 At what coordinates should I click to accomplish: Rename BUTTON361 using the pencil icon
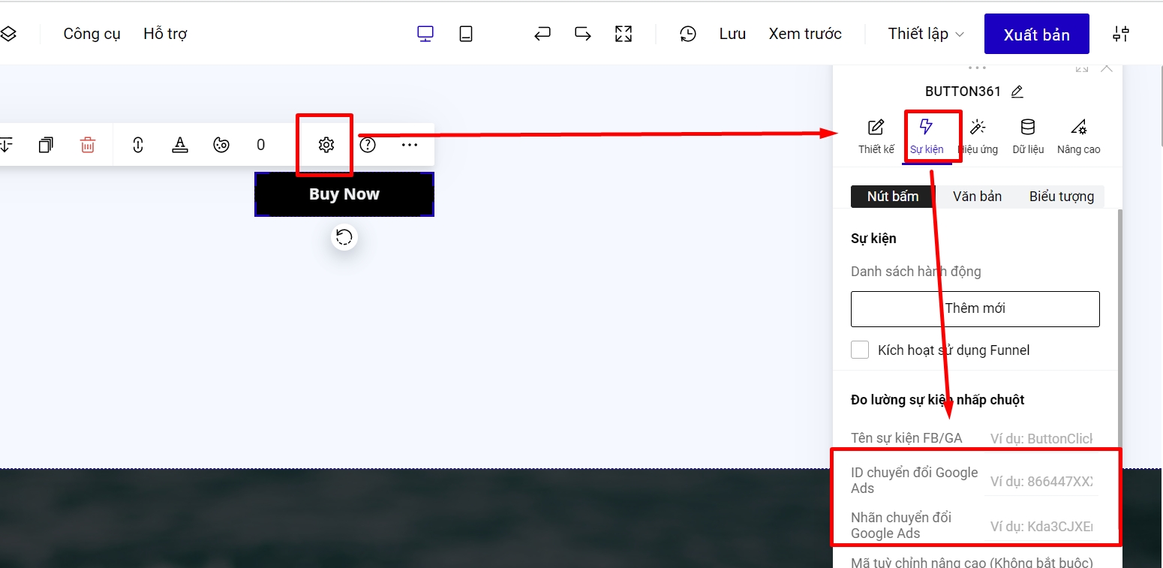(1017, 92)
